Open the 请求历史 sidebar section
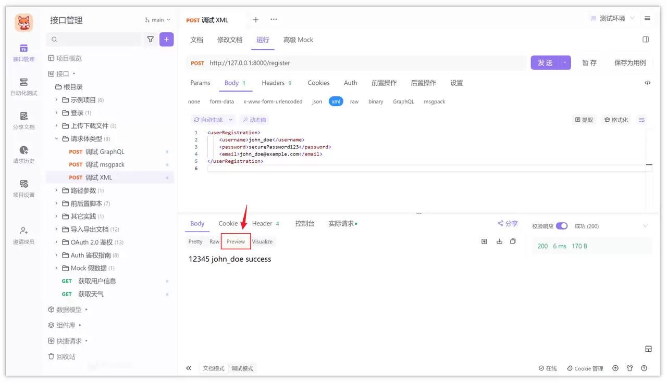The image size is (667, 384). point(23,155)
